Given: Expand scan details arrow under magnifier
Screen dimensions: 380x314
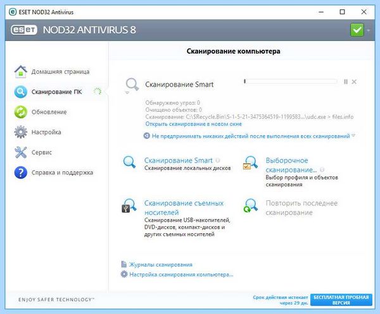Looking at the screenshot, I should click(127, 93).
